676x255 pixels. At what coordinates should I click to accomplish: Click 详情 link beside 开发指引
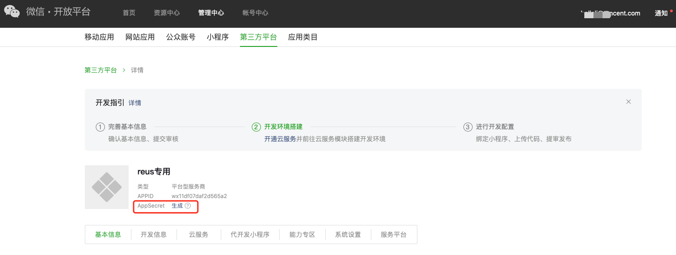[135, 103]
